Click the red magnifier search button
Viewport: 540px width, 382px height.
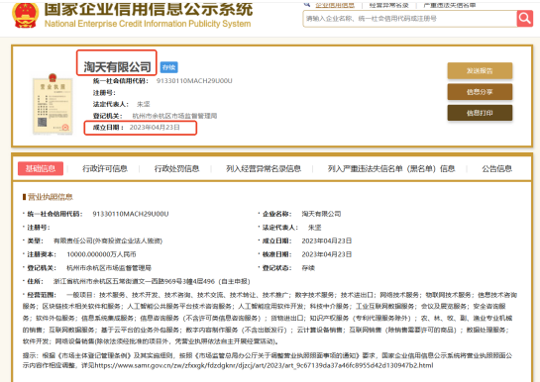click(x=524, y=18)
